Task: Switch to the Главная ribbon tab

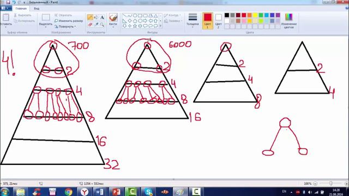Action: [21, 9]
